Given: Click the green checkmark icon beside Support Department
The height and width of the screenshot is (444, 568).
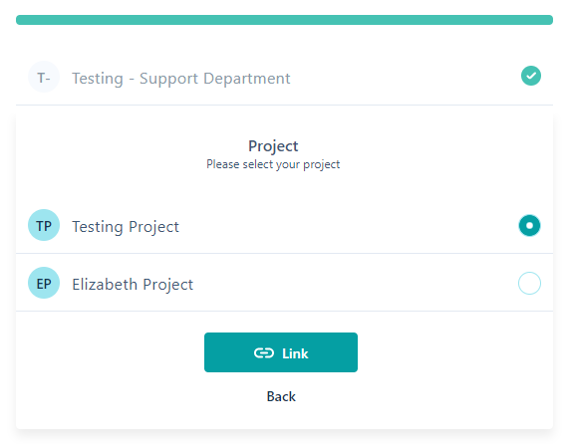Looking at the screenshot, I should [x=531, y=76].
